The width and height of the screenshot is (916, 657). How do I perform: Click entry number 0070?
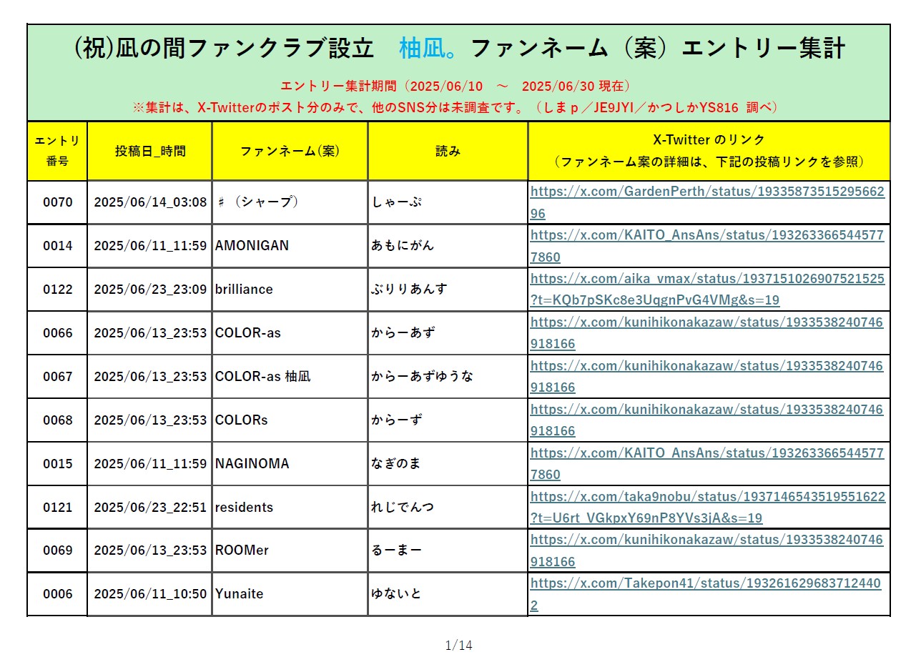tap(58, 202)
